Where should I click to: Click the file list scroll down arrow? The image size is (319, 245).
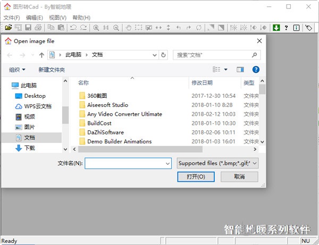(x=262, y=142)
